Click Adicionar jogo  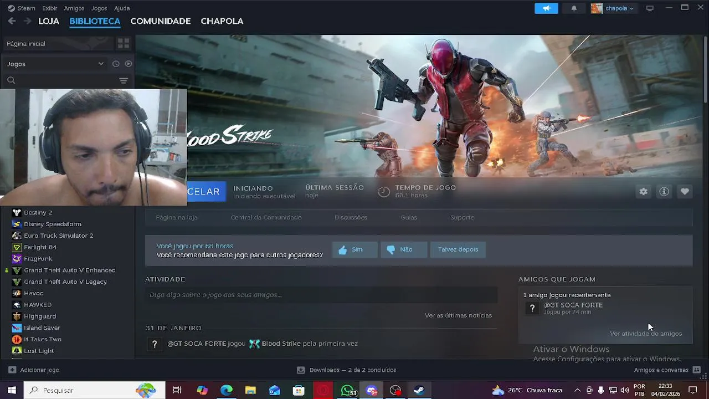coord(34,370)
